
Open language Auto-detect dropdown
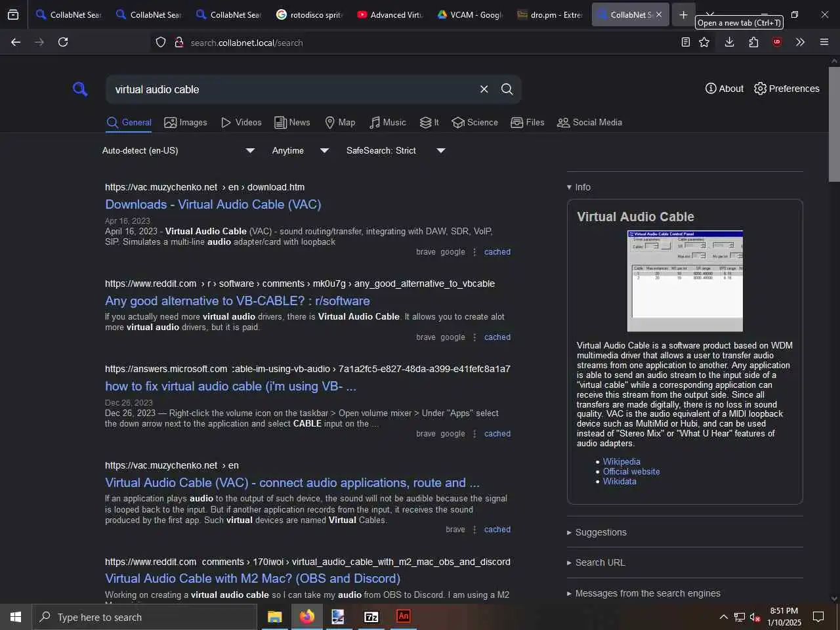click(178, 150)
